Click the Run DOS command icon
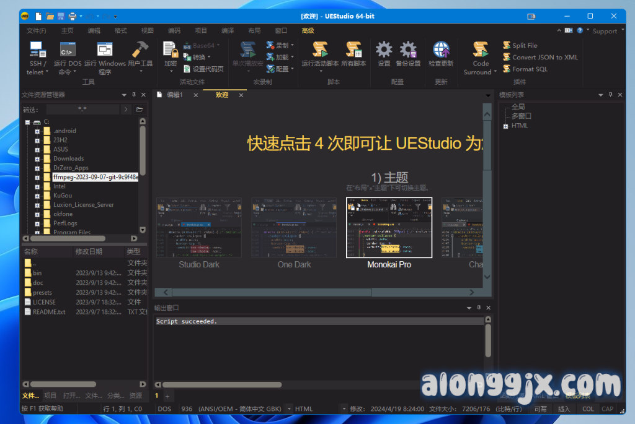Image resolution: width=635 pixels, height=424 pixels. click(68, 50)
